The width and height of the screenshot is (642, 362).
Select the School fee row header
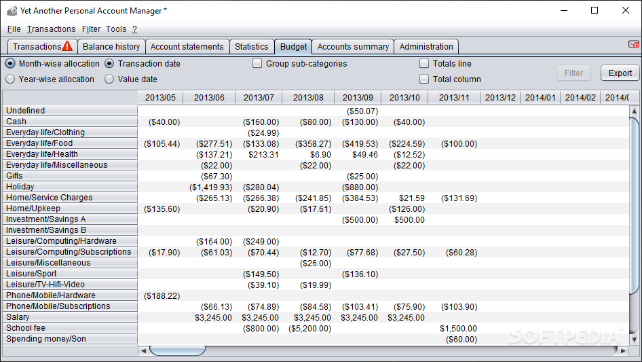tap(70, 328)
